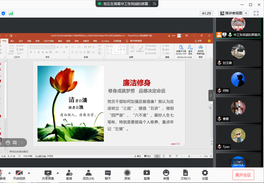Open the font name combo box

(x=38, y=47)
